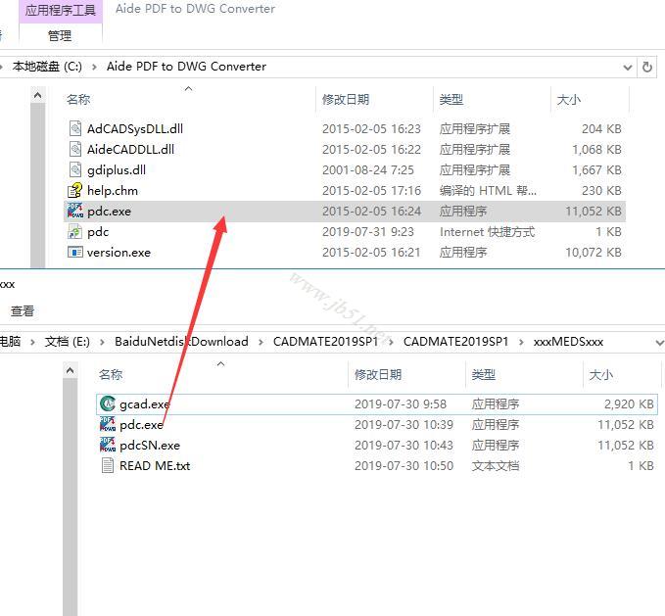Click date 2019-07-31 9:23 cell
This screenshot has height=616, width=665.
point(367,232)
